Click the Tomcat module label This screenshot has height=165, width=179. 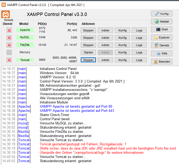point(25,60)
